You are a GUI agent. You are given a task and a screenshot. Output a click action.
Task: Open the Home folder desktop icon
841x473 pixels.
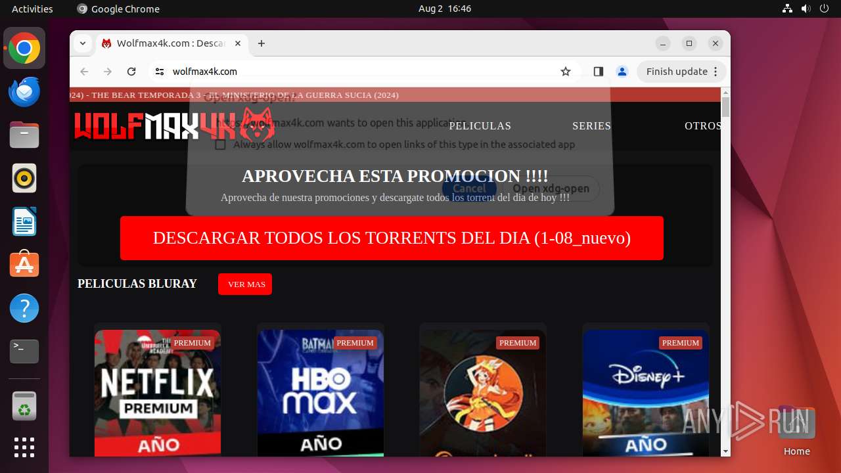pos(796,430)
